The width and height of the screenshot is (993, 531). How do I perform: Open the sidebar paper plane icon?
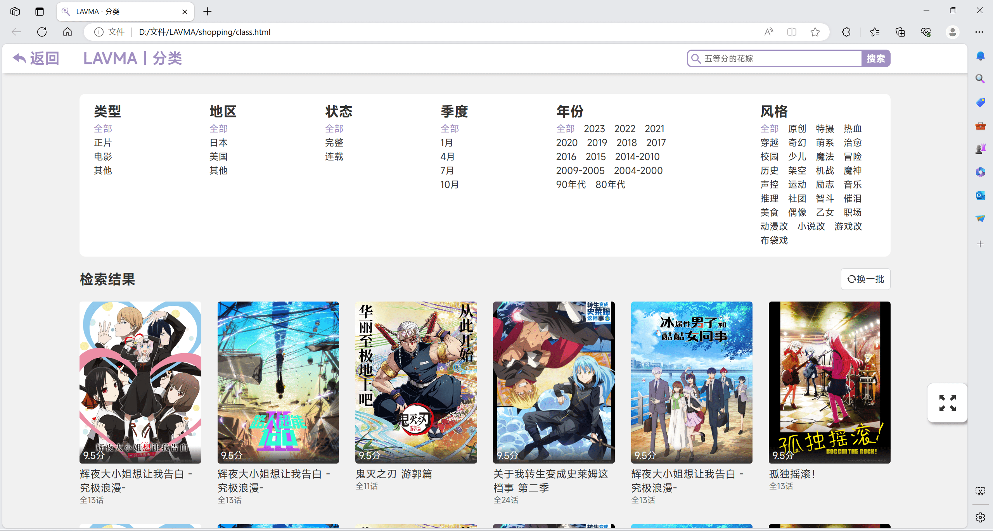pos(980,219)
